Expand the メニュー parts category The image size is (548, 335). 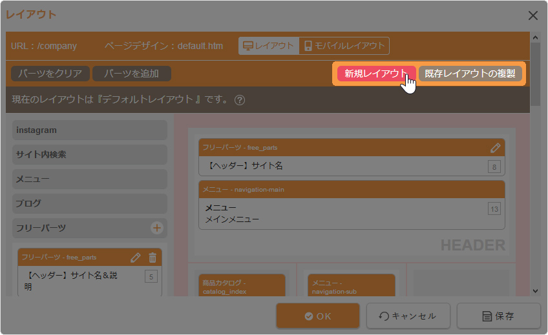(89, 179)
